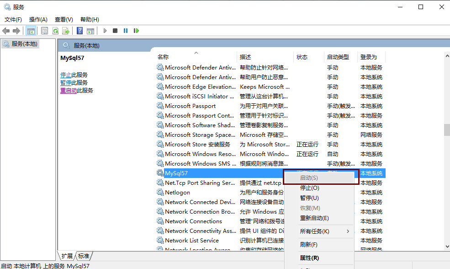Click 网络服务 login of Microsoft Storage Space
This screenshot has width=450, height=269.
371,134
